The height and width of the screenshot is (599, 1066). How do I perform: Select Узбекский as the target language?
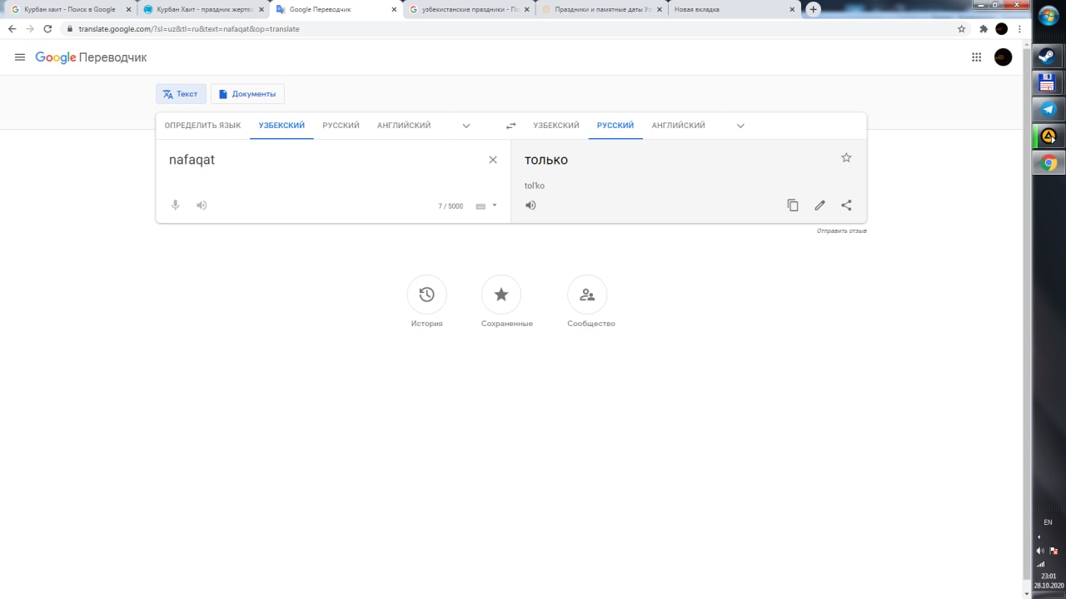(x=555, y=126)
